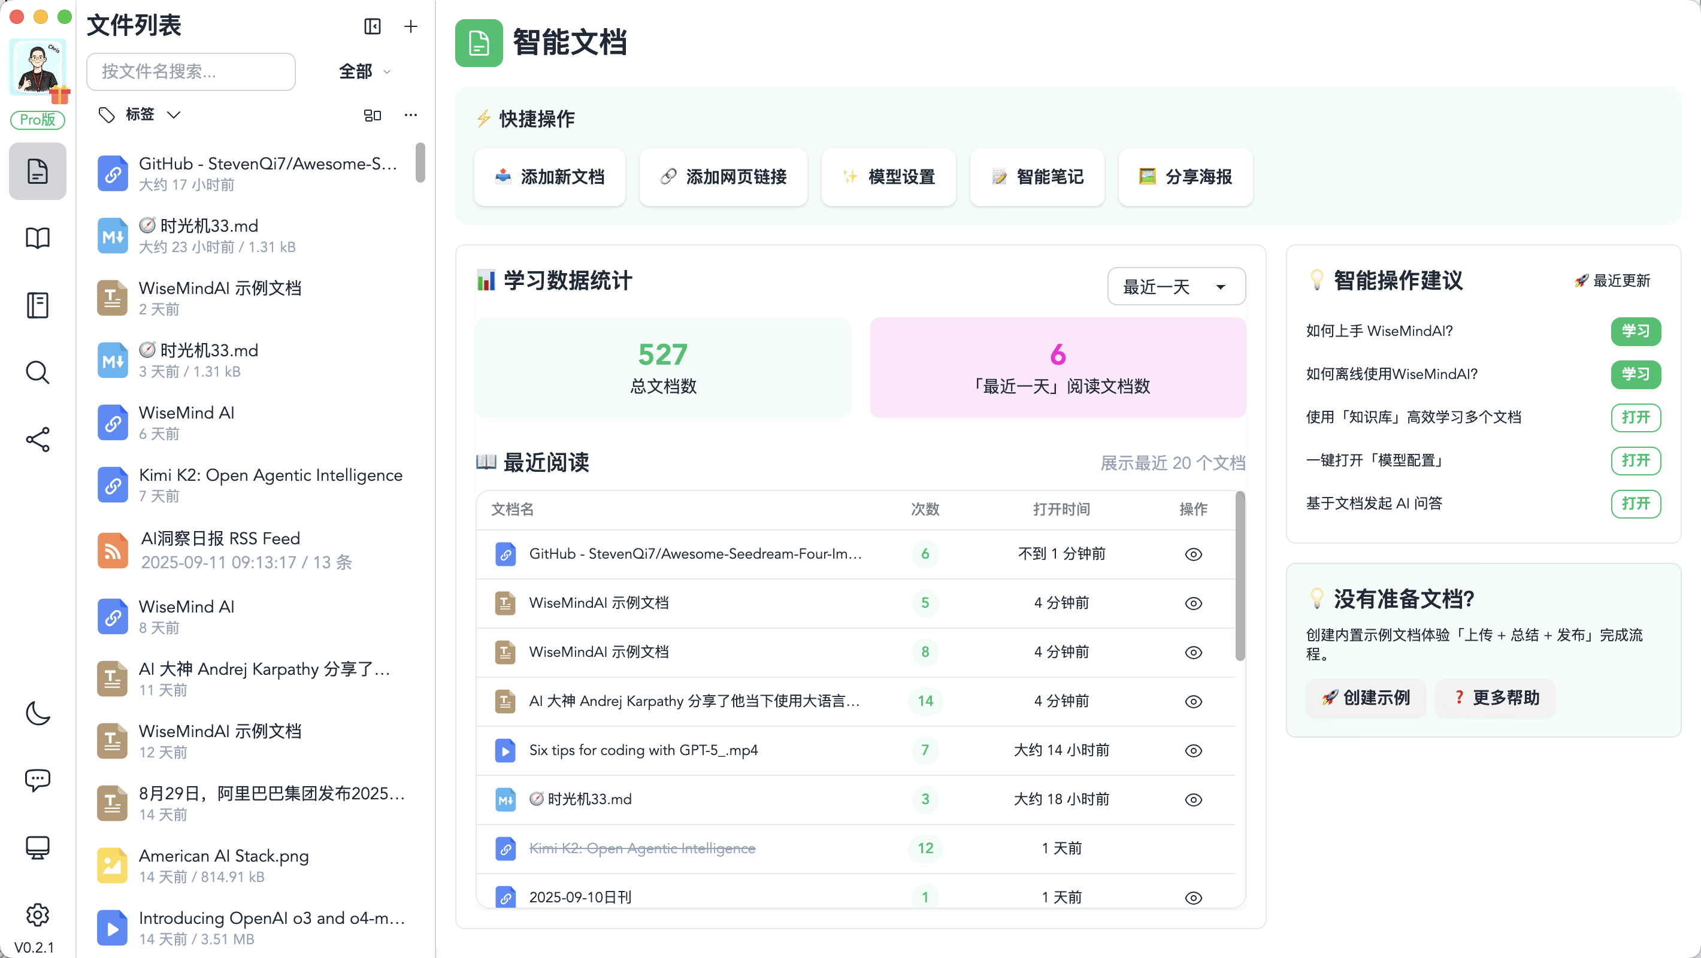The width and height of the screenshot is (1701, 958).
Task: Click recent reading table scrollbar
Action: [x=1239, y=576]
